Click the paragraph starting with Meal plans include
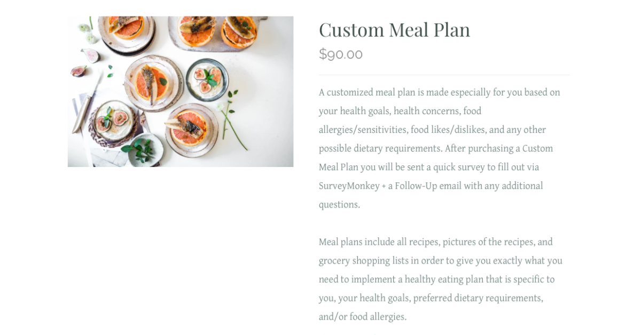This screenshot has width=641, height=335. click(x=441, y=280)
